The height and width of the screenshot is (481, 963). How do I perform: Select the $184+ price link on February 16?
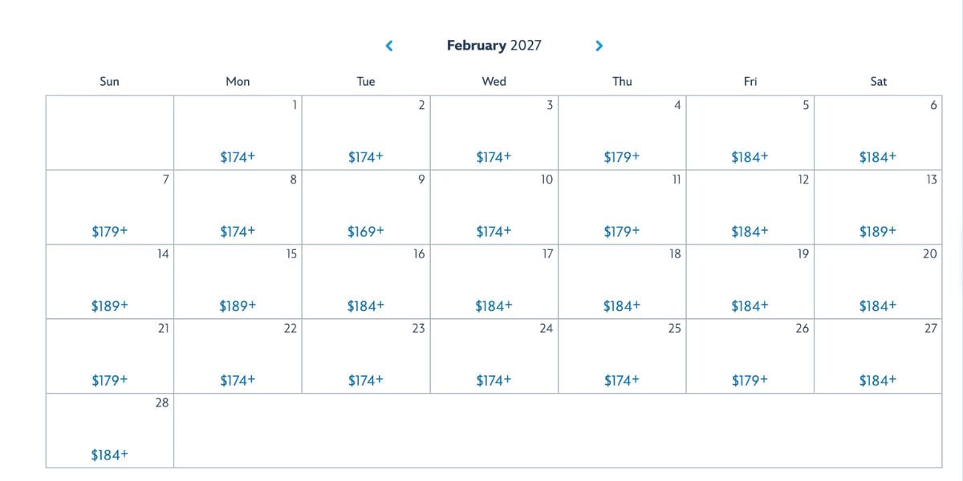(365, 305)
